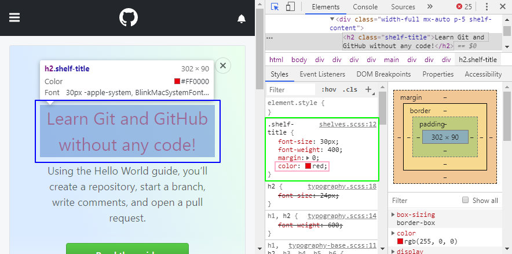Open color picker for red swatch
This screenshot has height=254, width=512.
[x=308, y=166]
